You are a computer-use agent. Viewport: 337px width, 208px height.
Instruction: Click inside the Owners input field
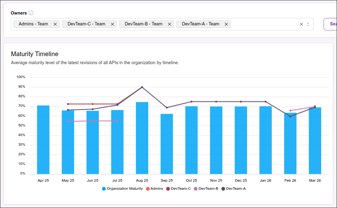tap(264, 24)
